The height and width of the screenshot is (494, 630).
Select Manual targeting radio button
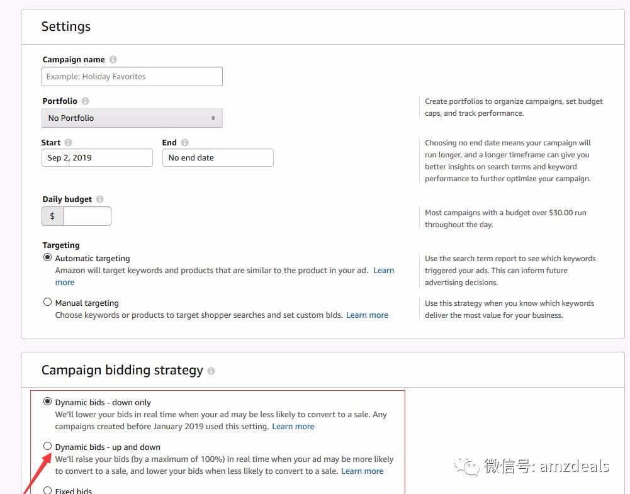(x=47, y=302)
